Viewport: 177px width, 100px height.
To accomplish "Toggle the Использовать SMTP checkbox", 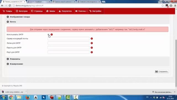I will [48, 34].
